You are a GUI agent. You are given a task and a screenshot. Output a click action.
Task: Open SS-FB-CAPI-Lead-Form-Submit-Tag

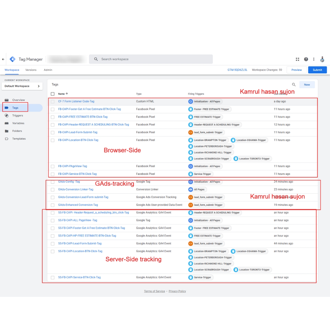click(x=80, y=244)
